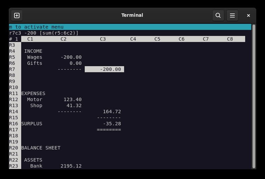Select the expenses total 164.72

112,111
